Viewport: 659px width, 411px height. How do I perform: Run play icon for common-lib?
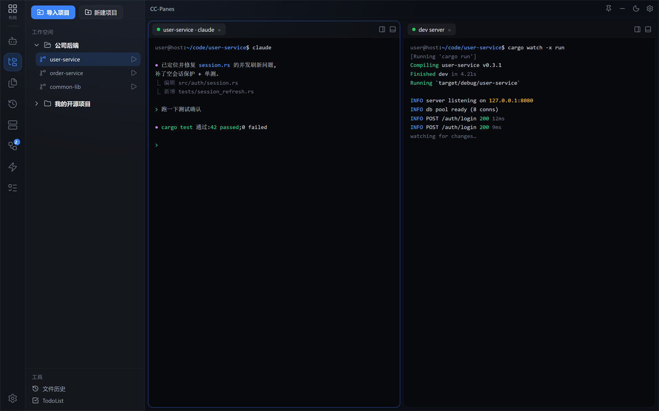134,87
